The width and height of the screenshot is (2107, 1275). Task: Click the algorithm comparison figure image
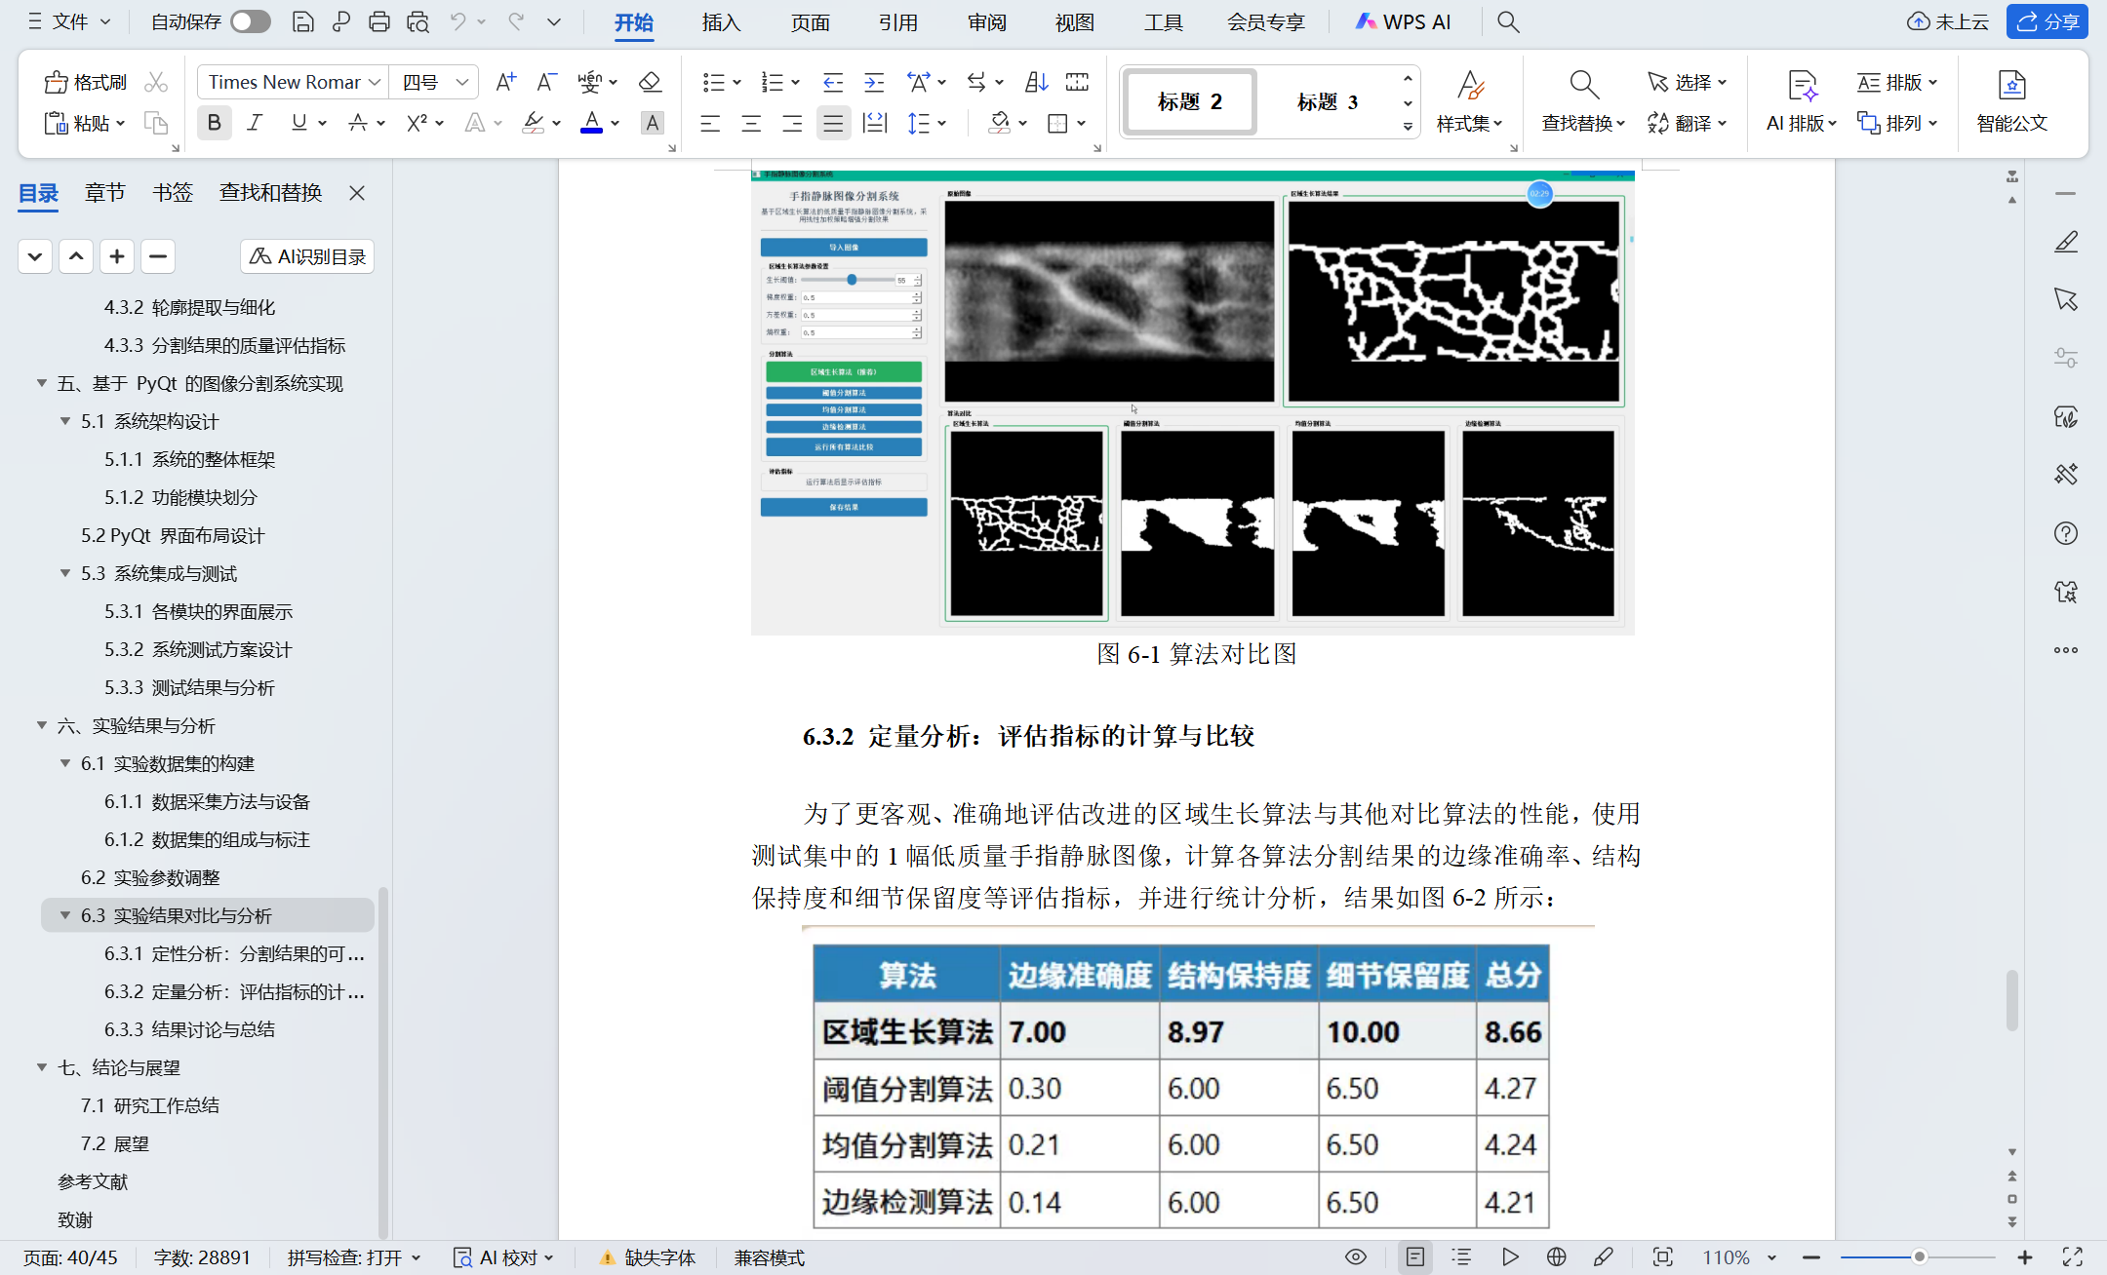pos(1192,403)
